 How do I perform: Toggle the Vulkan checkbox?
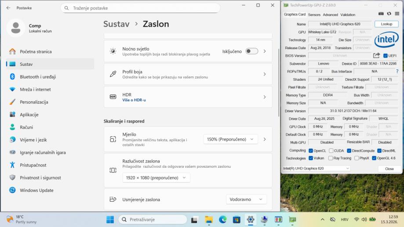point(311,158)
